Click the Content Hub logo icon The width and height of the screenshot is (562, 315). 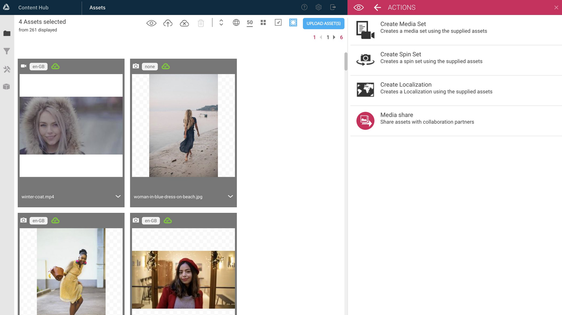click(x=6, y=7)
